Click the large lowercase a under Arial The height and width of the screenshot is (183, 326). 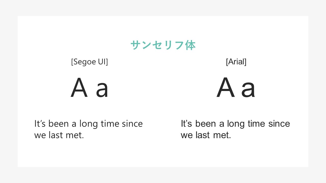(248, 90)
